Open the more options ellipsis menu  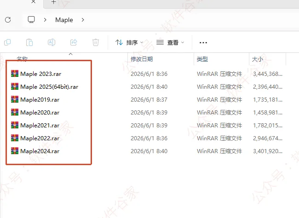click(203, 42)
